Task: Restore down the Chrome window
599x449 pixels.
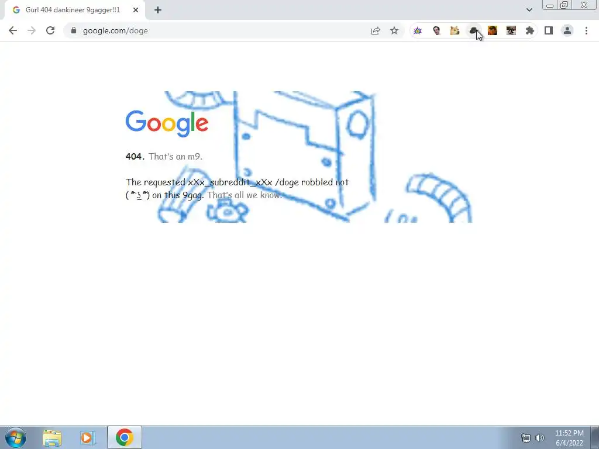Action: pyautogui.click(x=564, y=5)
